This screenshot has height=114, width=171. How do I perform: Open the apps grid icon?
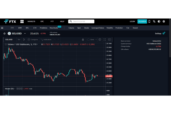tap(22, 21)
